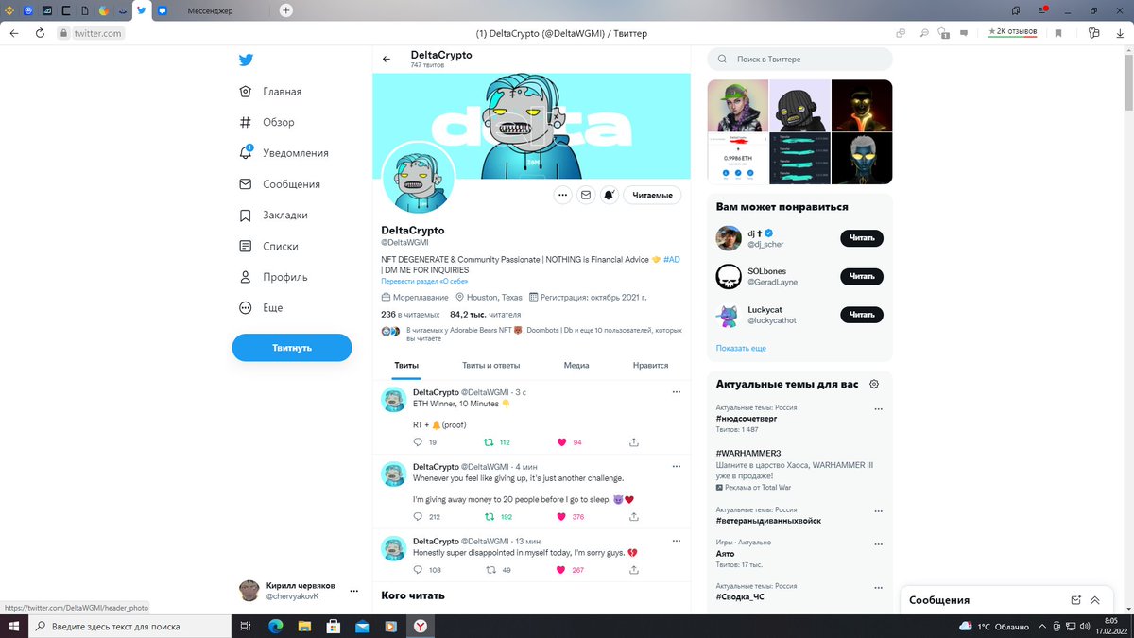Compose new message icon in Сообщения drawer
The image size is (1134, 638).
point(1075,600)
